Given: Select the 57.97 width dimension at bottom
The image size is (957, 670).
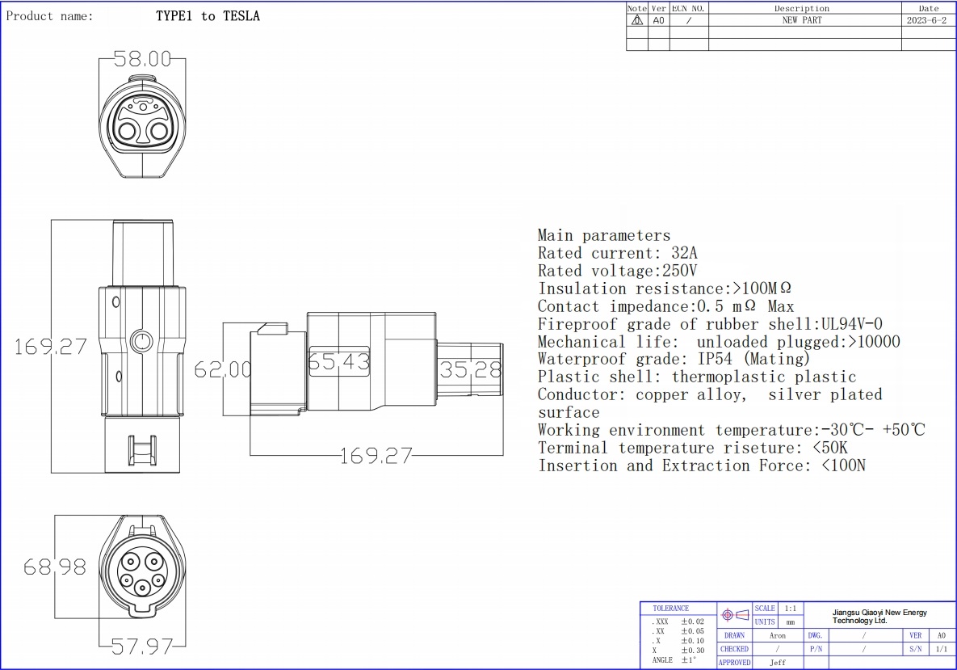Looking at the screenshot, I should (142, 647).
